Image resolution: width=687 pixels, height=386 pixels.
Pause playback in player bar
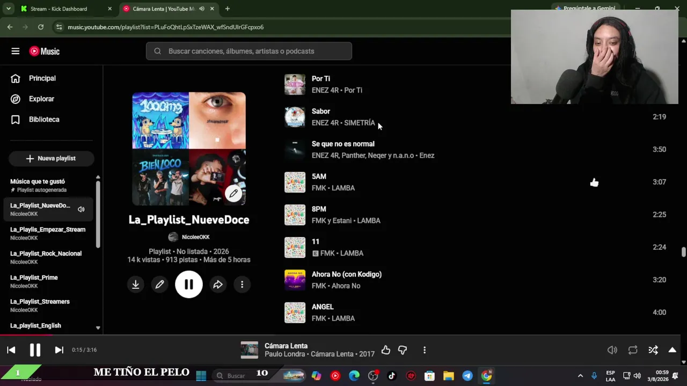(x=35, y=350)
